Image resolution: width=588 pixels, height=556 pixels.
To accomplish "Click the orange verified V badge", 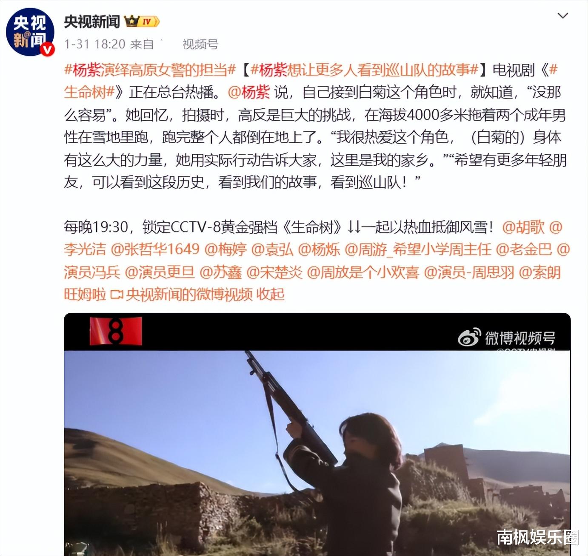I will click(47, 49).
